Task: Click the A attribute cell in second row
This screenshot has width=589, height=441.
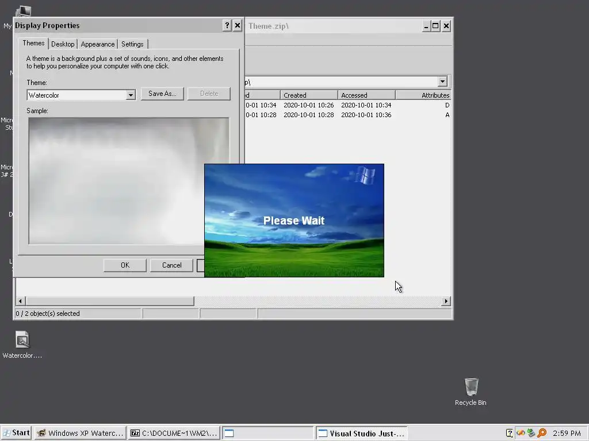Action: tap(447, 115)
